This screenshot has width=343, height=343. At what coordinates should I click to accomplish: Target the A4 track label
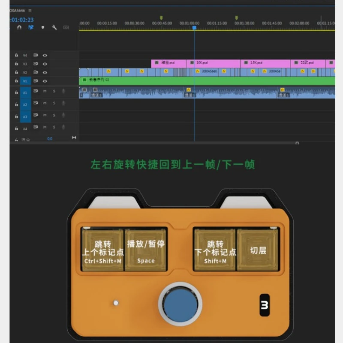[x=25, y=129]
